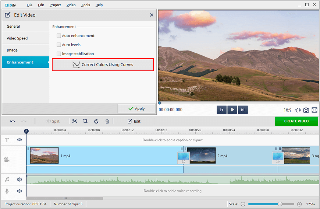Jump to next frame button
The image size is (320, 209).
coord(243,110)
